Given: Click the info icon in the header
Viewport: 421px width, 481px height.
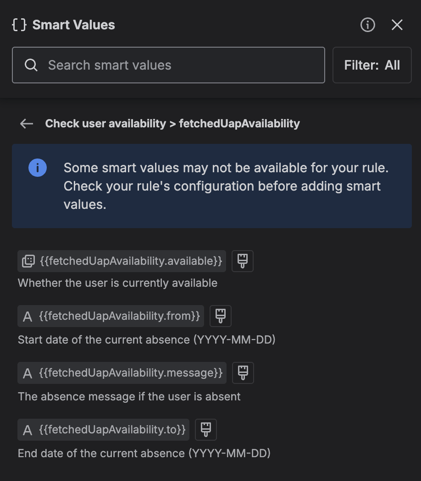Looking at the screenshot, I should pos(367,25).
